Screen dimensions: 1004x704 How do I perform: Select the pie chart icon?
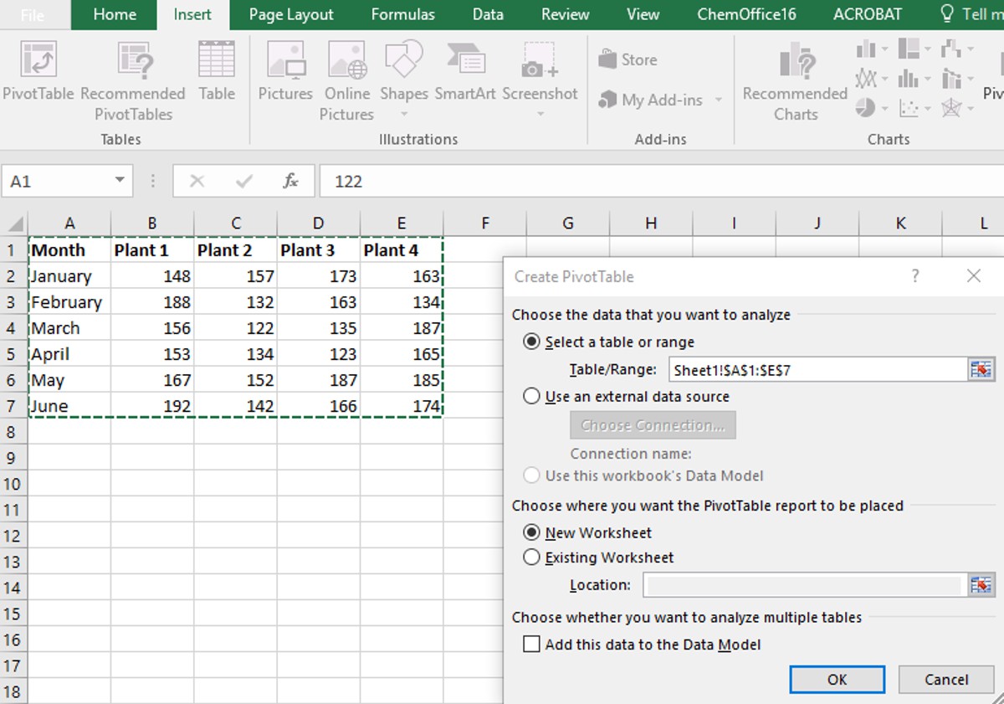coord(866,108)
